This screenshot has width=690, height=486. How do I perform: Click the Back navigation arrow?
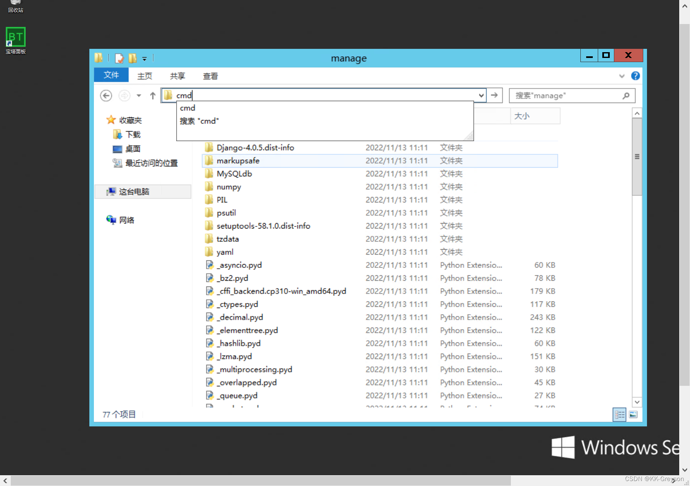click(x=106, y=96)
